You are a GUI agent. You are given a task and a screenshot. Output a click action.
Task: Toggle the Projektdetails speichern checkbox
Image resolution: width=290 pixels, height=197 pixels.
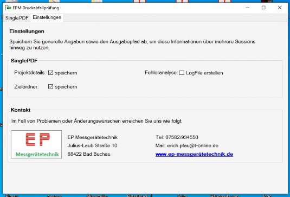click(x=50, y=73)
